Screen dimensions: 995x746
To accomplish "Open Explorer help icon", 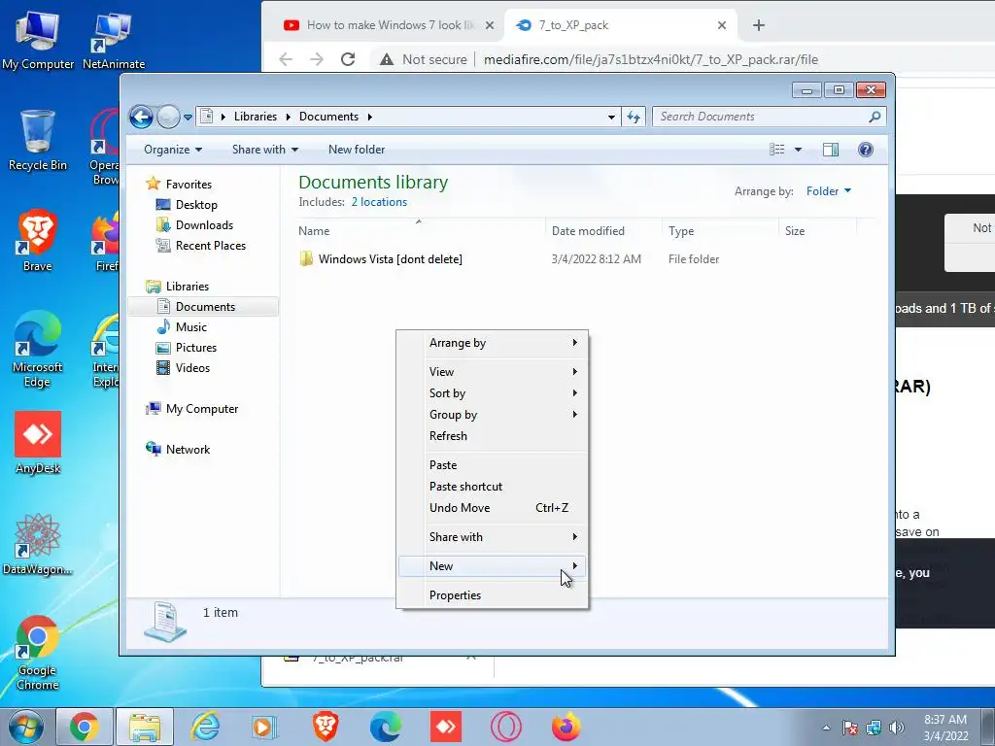I will (866, 150).
